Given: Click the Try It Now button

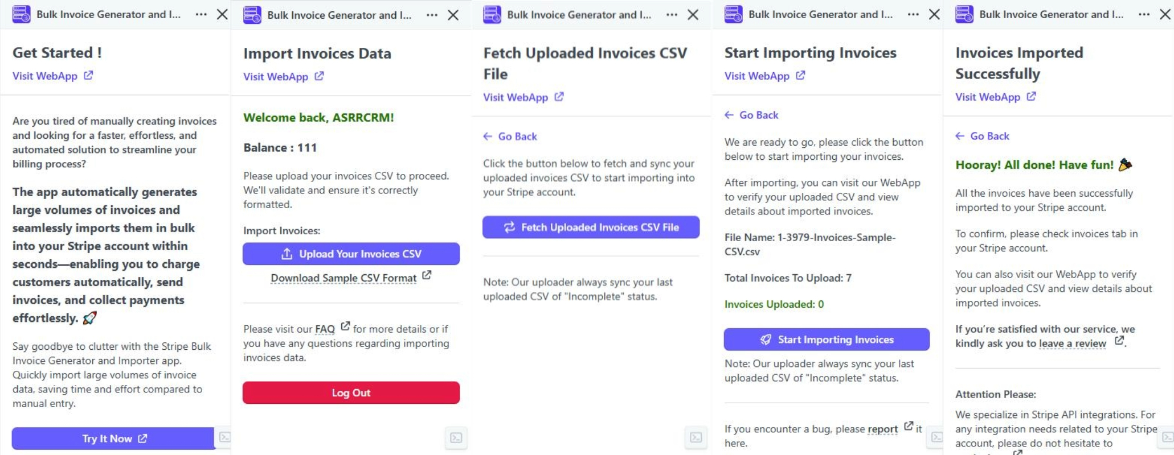Looking at the screenshot, I should (x=113, y=438).
